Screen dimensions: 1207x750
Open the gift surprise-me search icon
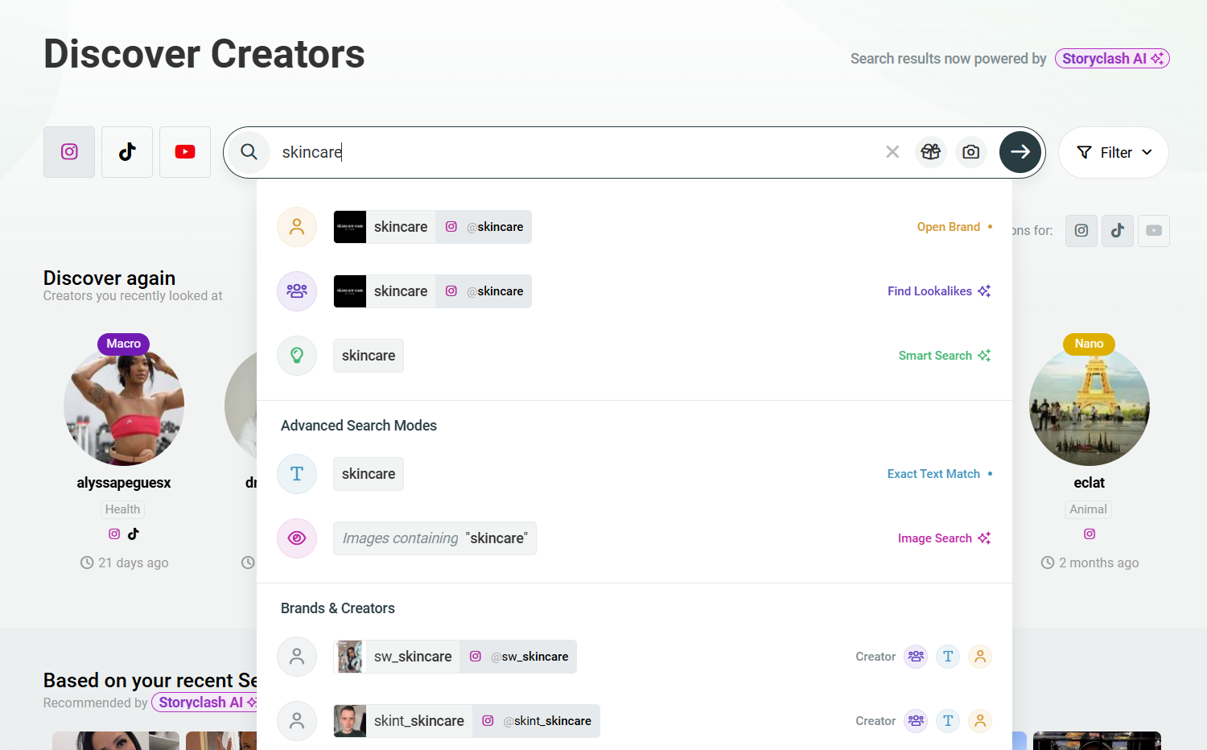[x=930, y=151]
